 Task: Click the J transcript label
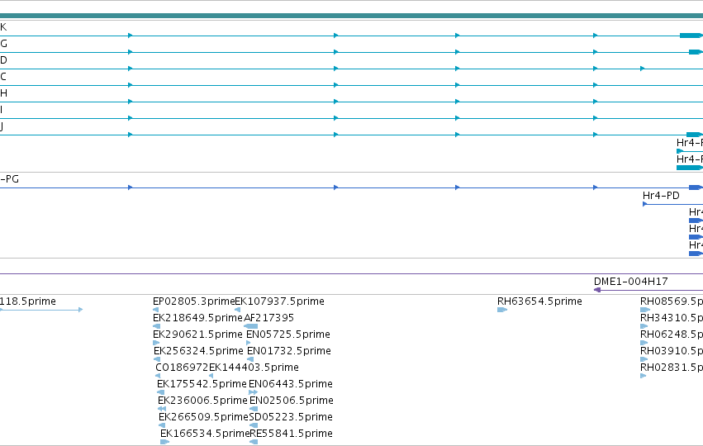coord(2,126)
